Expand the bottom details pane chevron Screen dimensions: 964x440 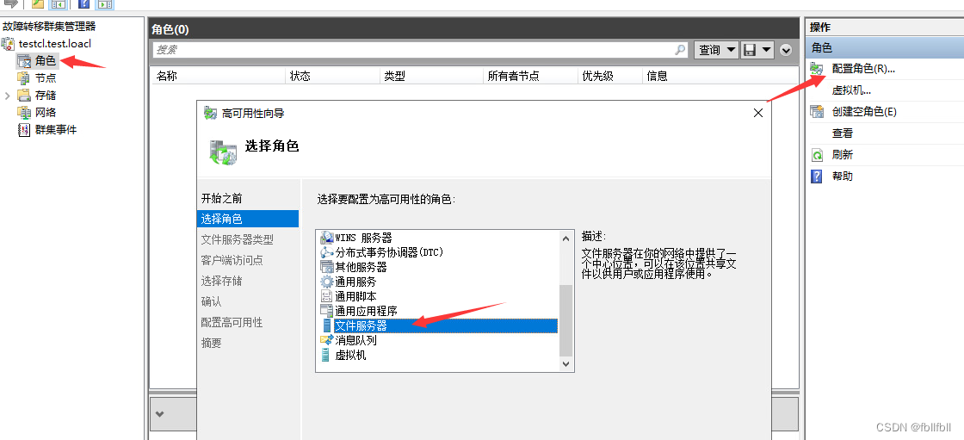point(160,413)
